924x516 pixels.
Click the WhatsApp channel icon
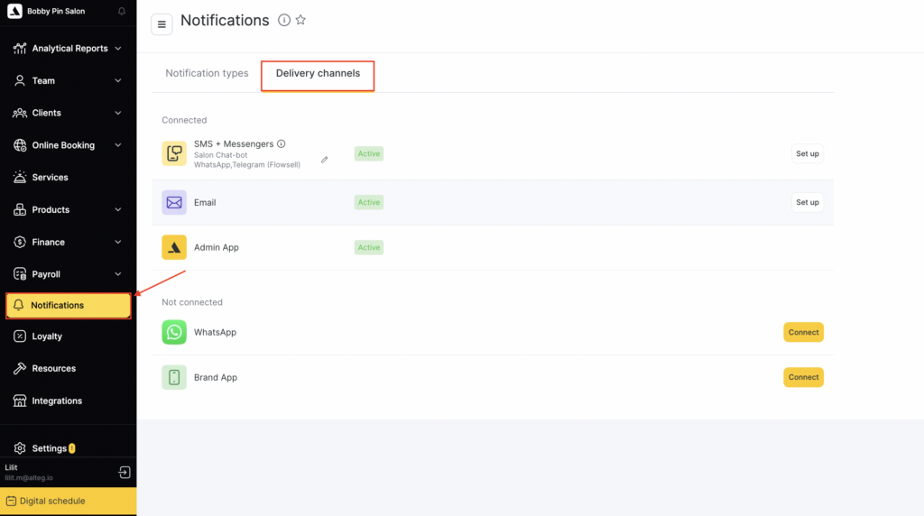click(174, 332)
